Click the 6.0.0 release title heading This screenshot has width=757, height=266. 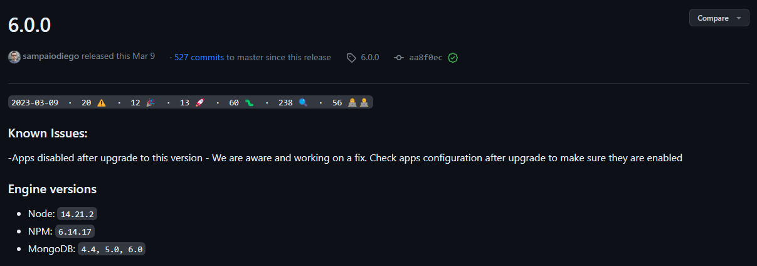29,25
